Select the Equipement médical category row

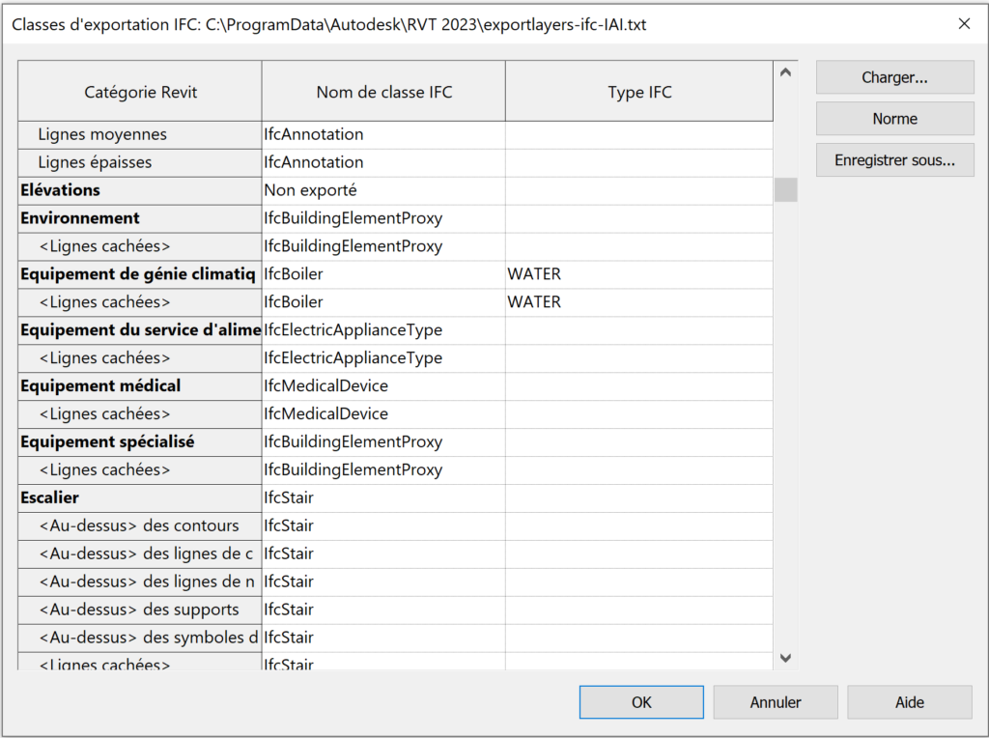click(x=140, y=386)
